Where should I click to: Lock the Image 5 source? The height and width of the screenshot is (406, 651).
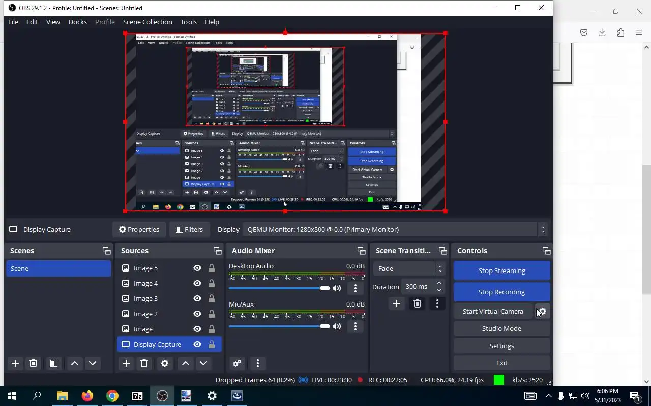[x=212, y=268]
